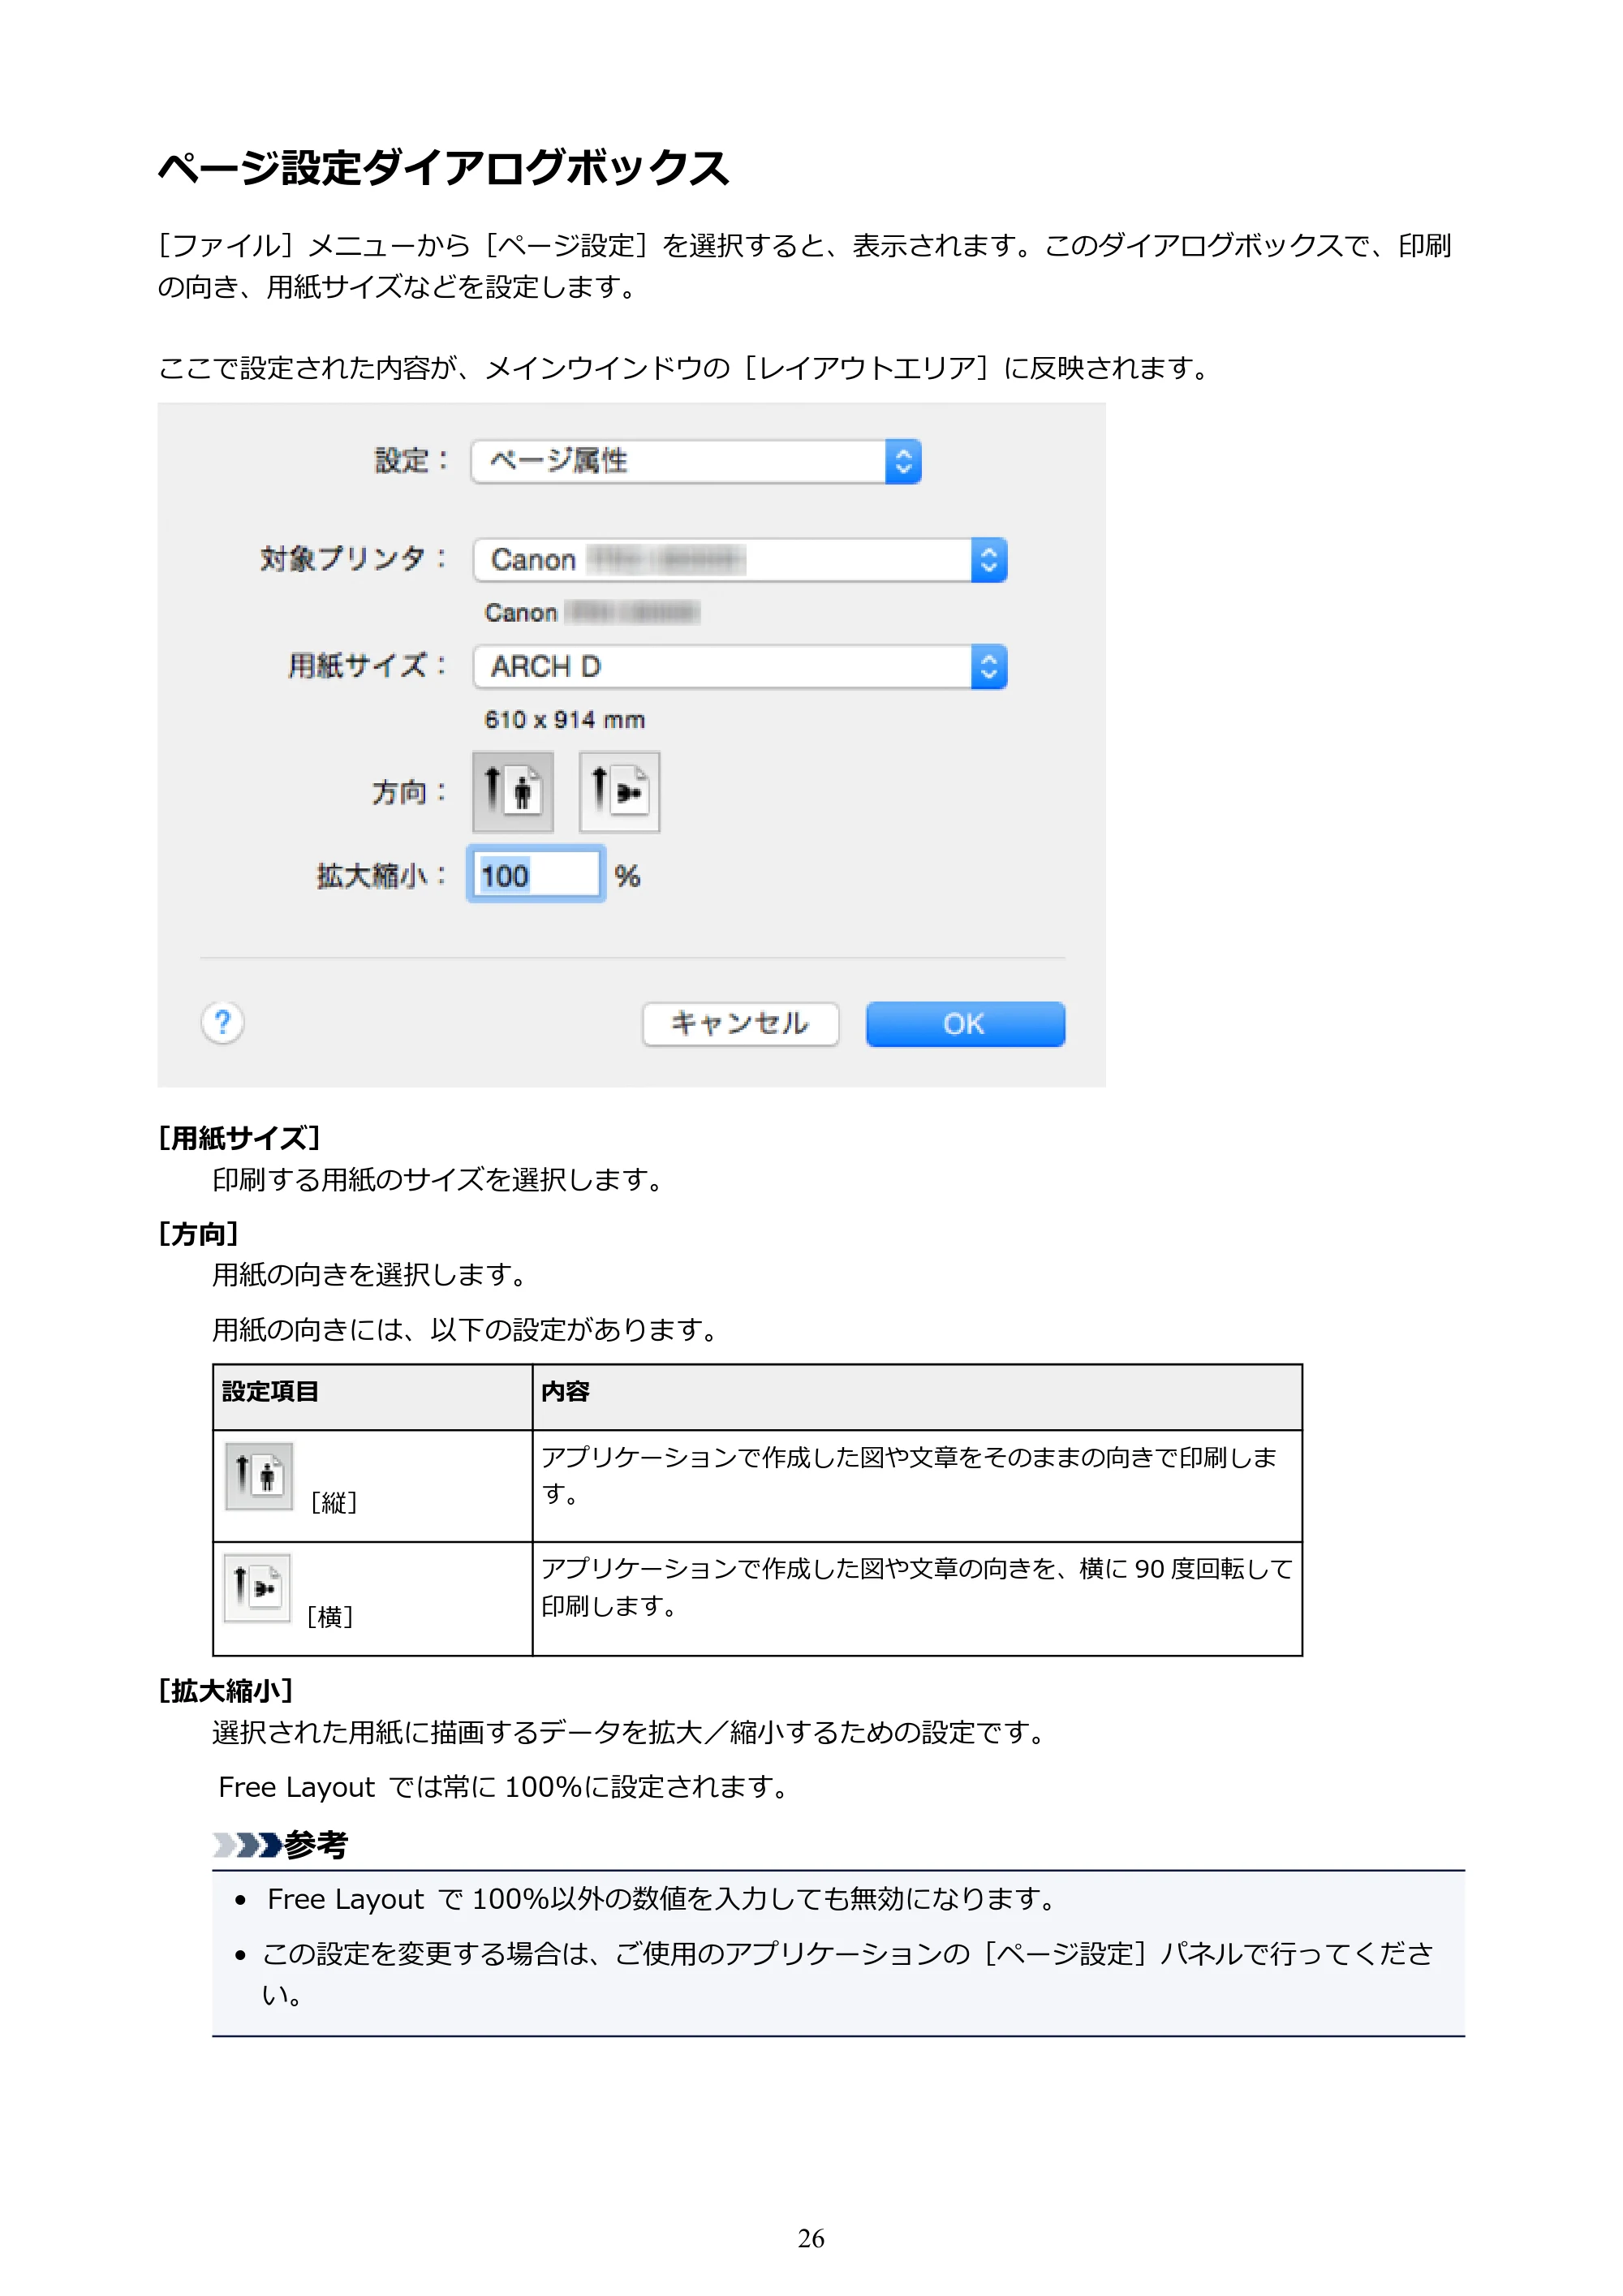1623x2296 pixels.
Task: Click page number 26
Action: tap(811, 2238)
